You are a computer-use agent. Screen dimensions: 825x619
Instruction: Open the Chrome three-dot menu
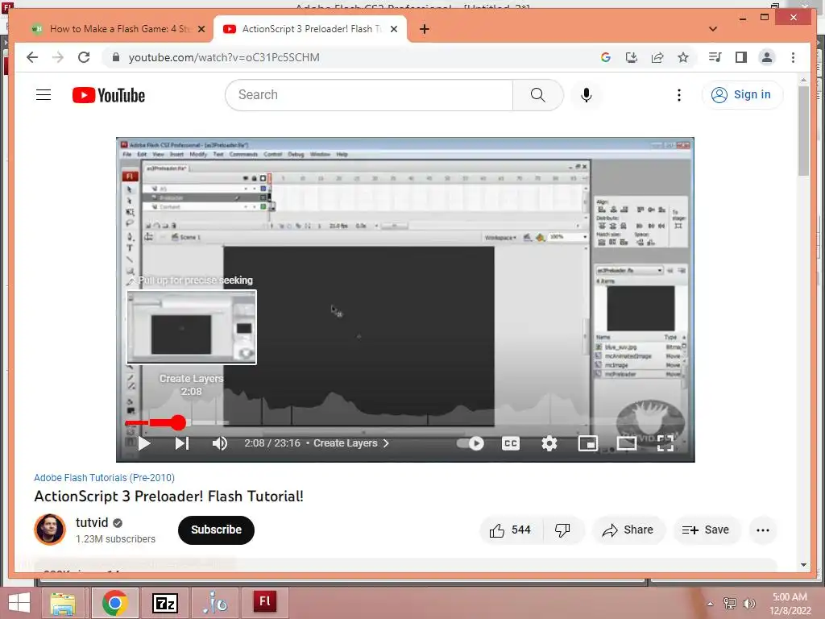[x=793, y=57]
